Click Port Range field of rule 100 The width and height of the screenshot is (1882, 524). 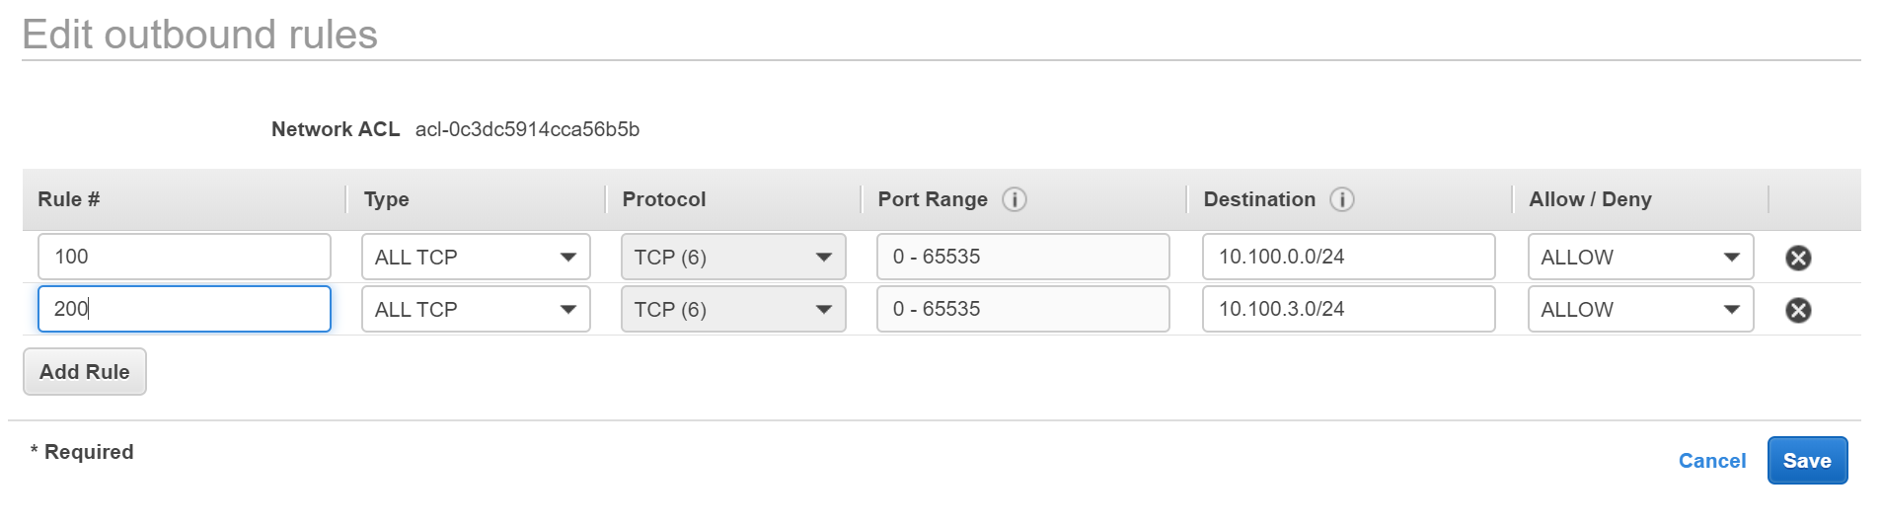tap(1022, 257)
